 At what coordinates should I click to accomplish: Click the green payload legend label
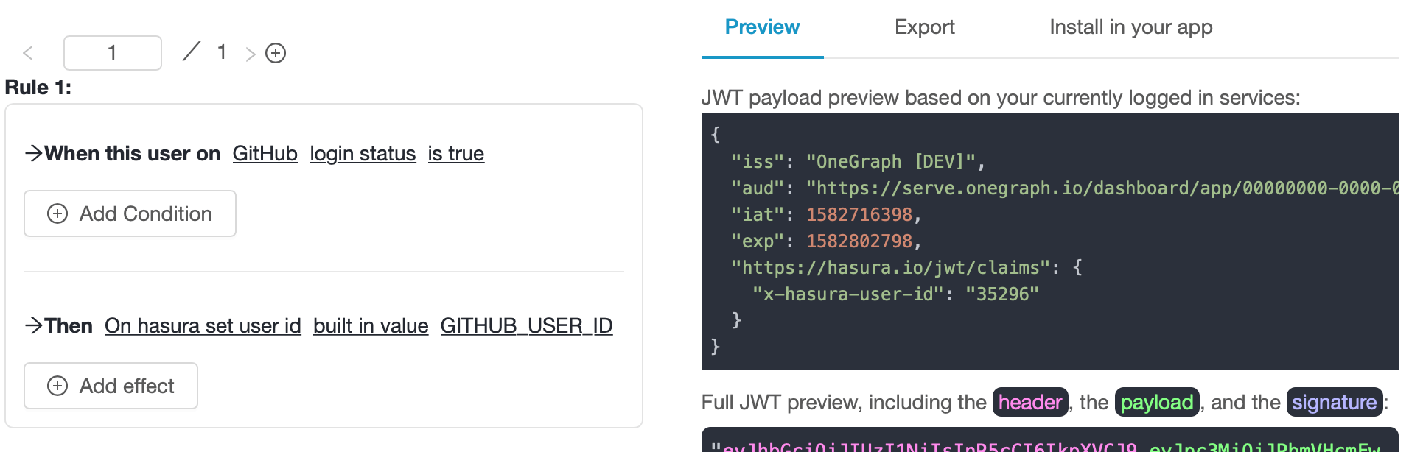pos(1156,402)
